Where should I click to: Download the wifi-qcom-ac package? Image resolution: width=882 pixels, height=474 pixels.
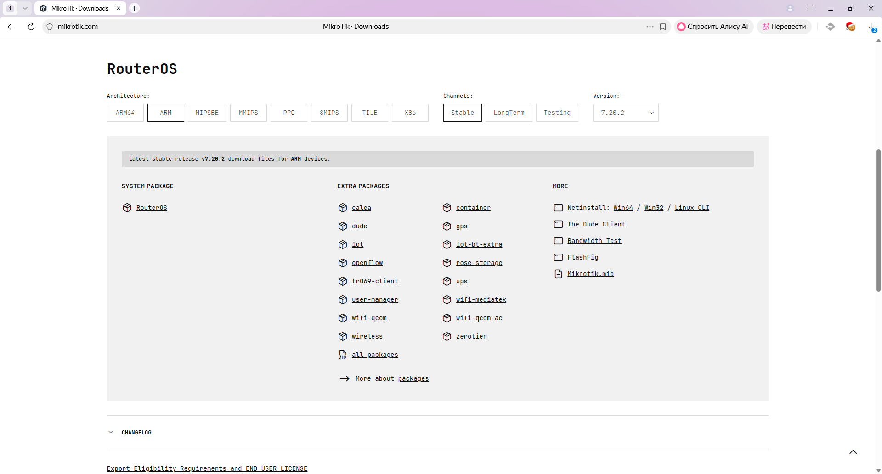pos(479,318)
